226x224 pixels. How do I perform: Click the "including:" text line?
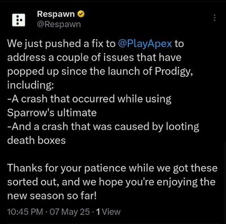pos(31,85)
